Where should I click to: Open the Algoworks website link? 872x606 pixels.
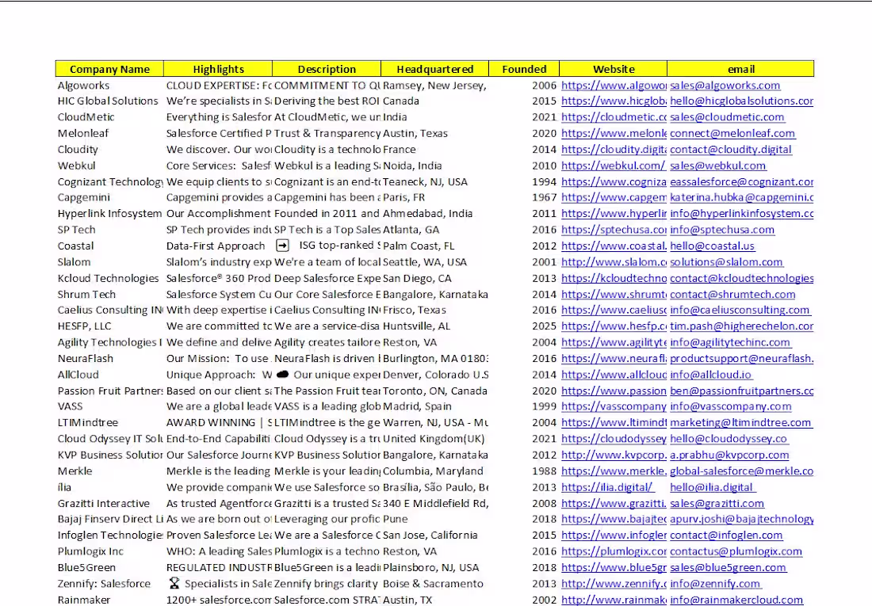coord(614,86)
